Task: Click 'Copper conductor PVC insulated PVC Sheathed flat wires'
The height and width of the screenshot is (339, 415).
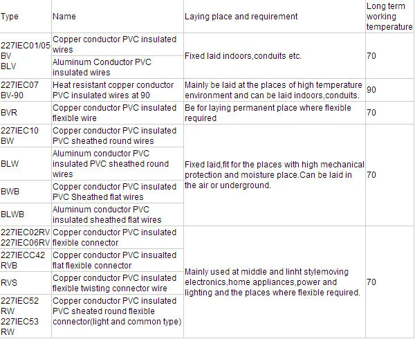Action: (118, 192)
